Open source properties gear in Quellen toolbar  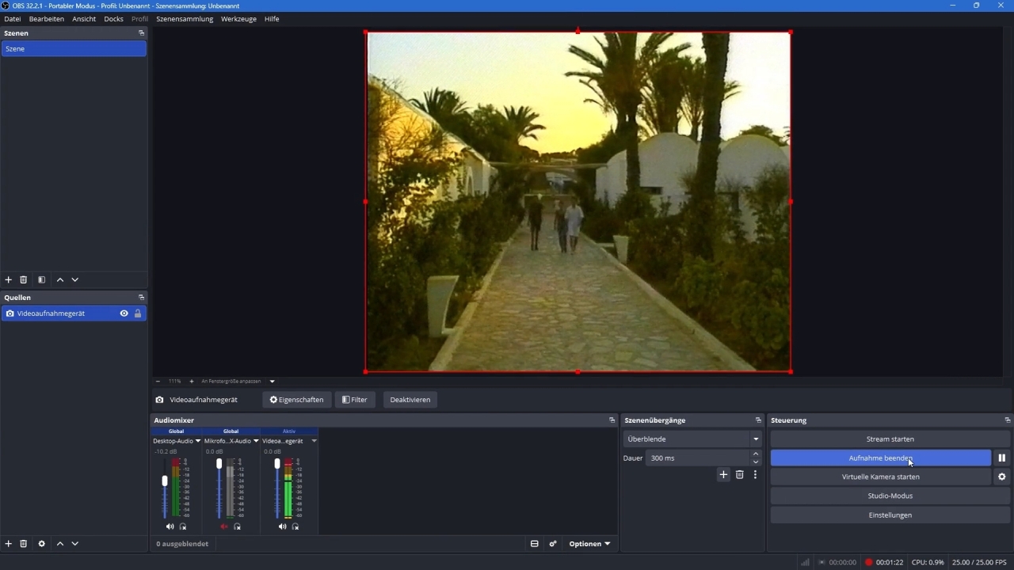pos(42,544)
